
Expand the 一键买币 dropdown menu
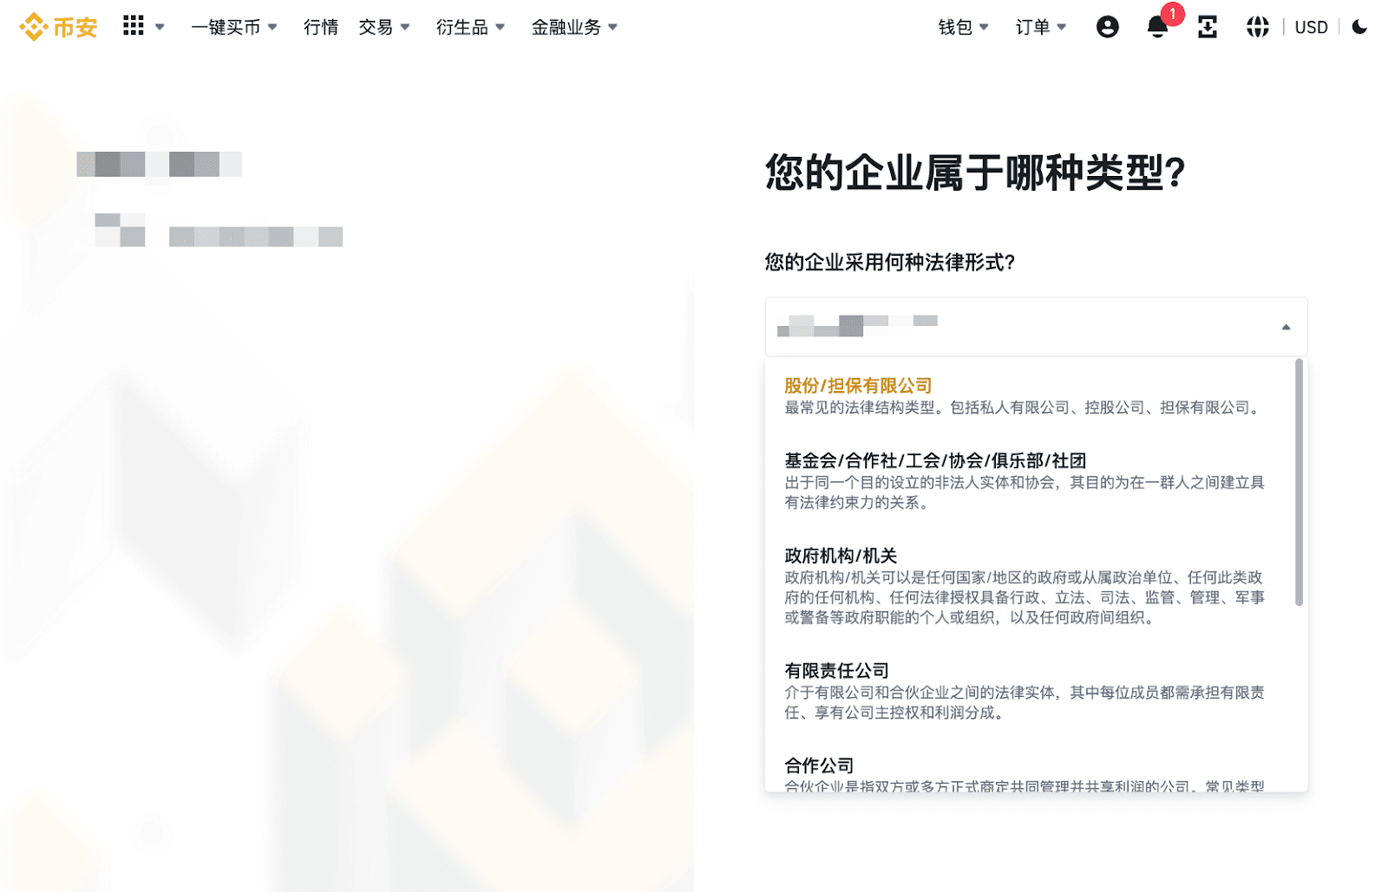(x=233, y=28)
